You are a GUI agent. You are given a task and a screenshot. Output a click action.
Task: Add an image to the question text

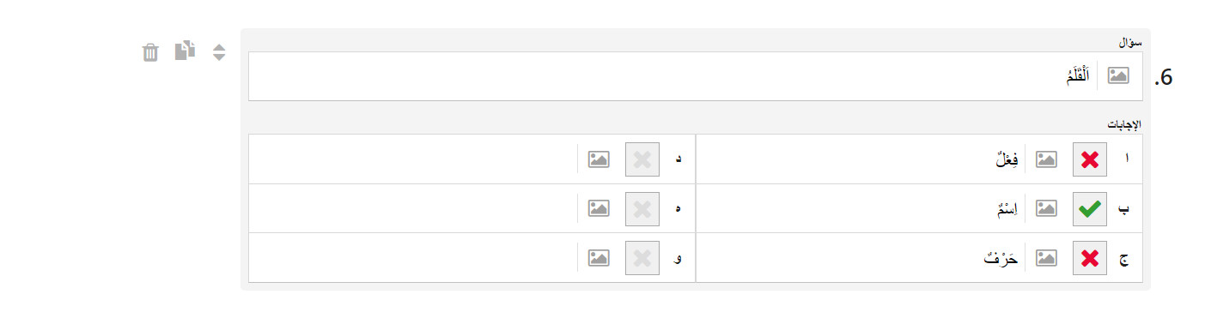click(1117, 75)
